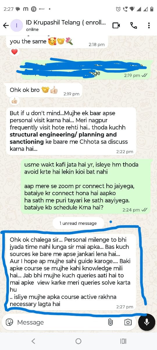Image resolution: width=157 pixels, height=350 pixels.
Task: Open contact profile via avatar picture
Action: point(17,25)
